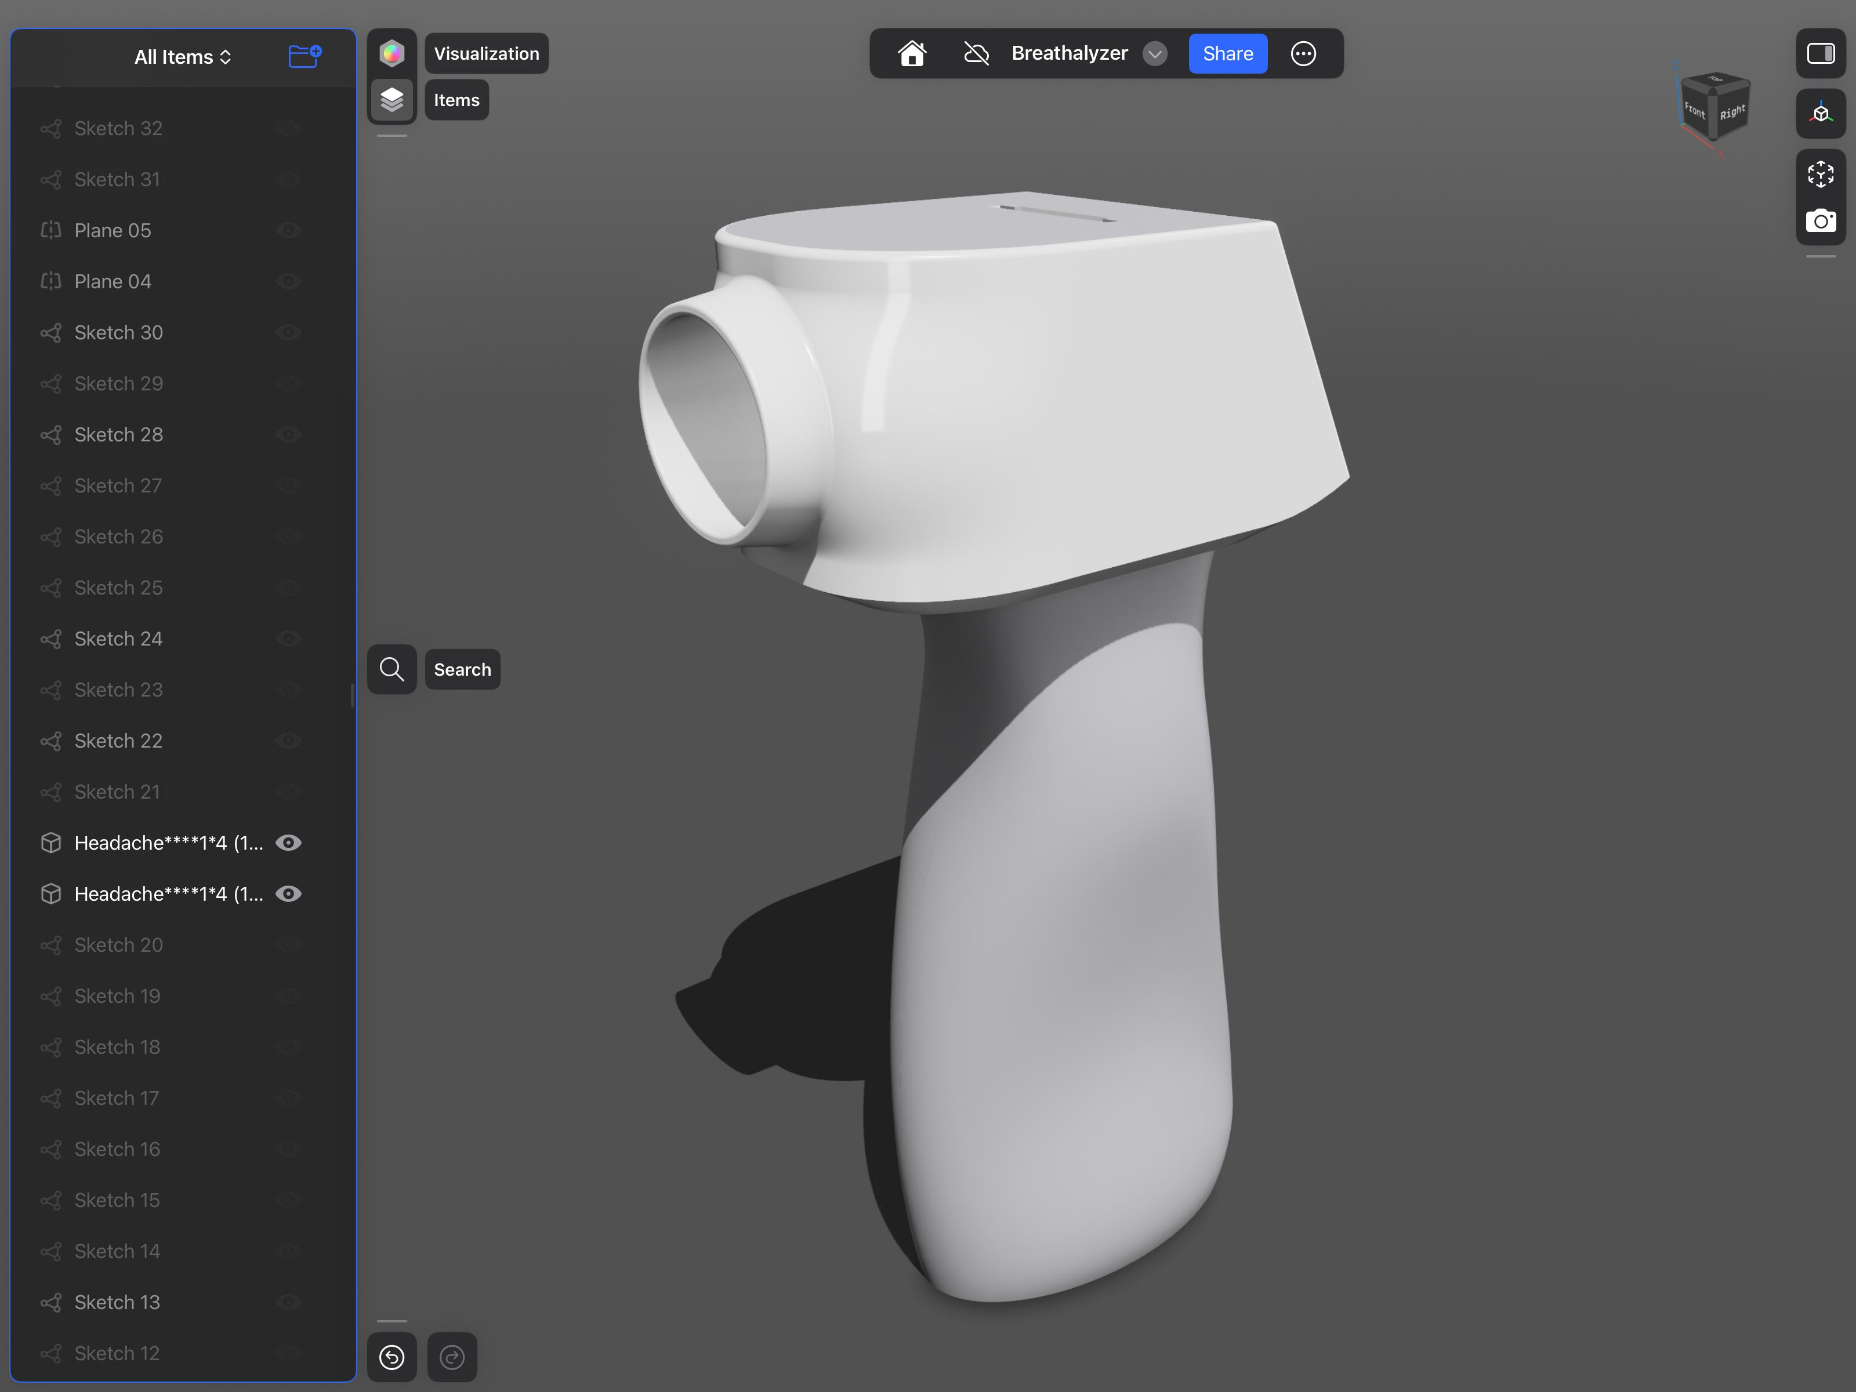The image size is (1856, 1392).
Task: Add a new folder in Items
Action: click(x=304, y=56)
